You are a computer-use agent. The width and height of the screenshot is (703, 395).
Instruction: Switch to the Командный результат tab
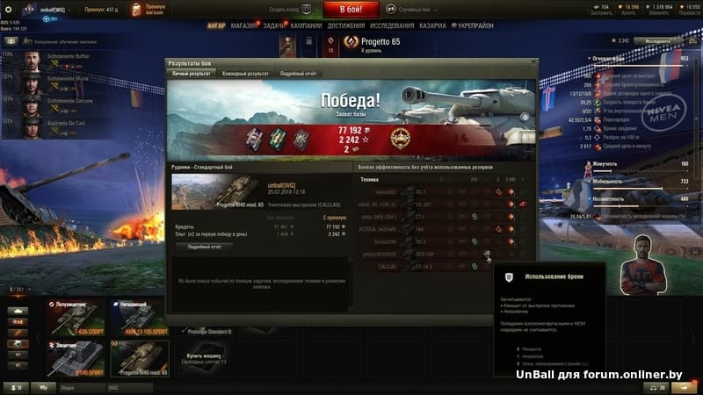click(x=245, y=74)
